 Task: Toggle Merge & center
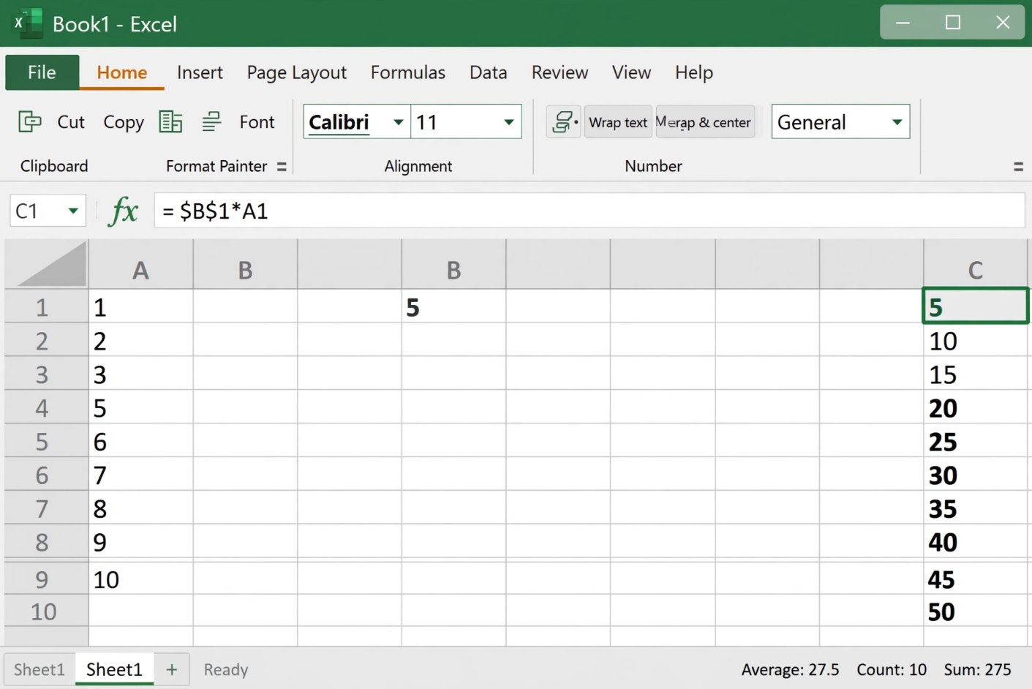(x=705, y=122)
